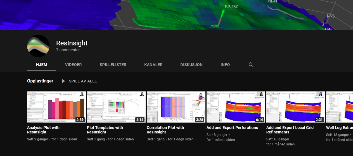
Task: Open the DISKUSJON tab
Action: [x=191, y=65]
